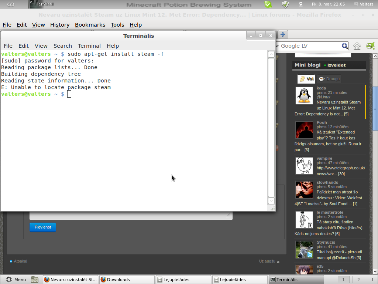Click the Atpakaļ link

[20, 261]
